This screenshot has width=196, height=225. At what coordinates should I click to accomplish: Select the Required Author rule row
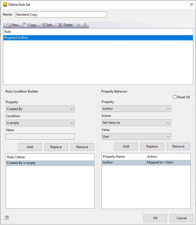click(x=98, y=37)
